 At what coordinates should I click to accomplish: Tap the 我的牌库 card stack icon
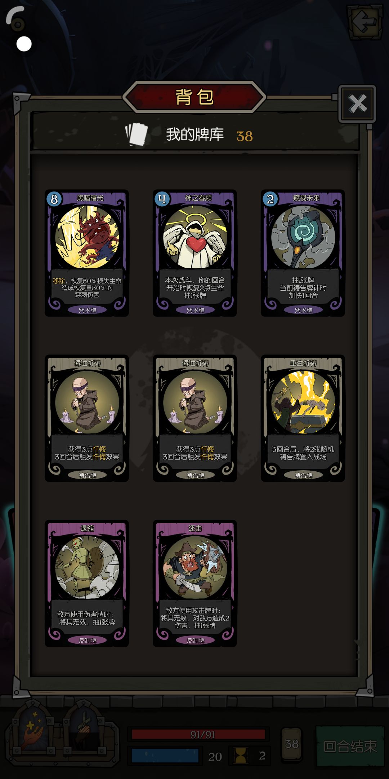pyautogui.click(x=137, y=135)
